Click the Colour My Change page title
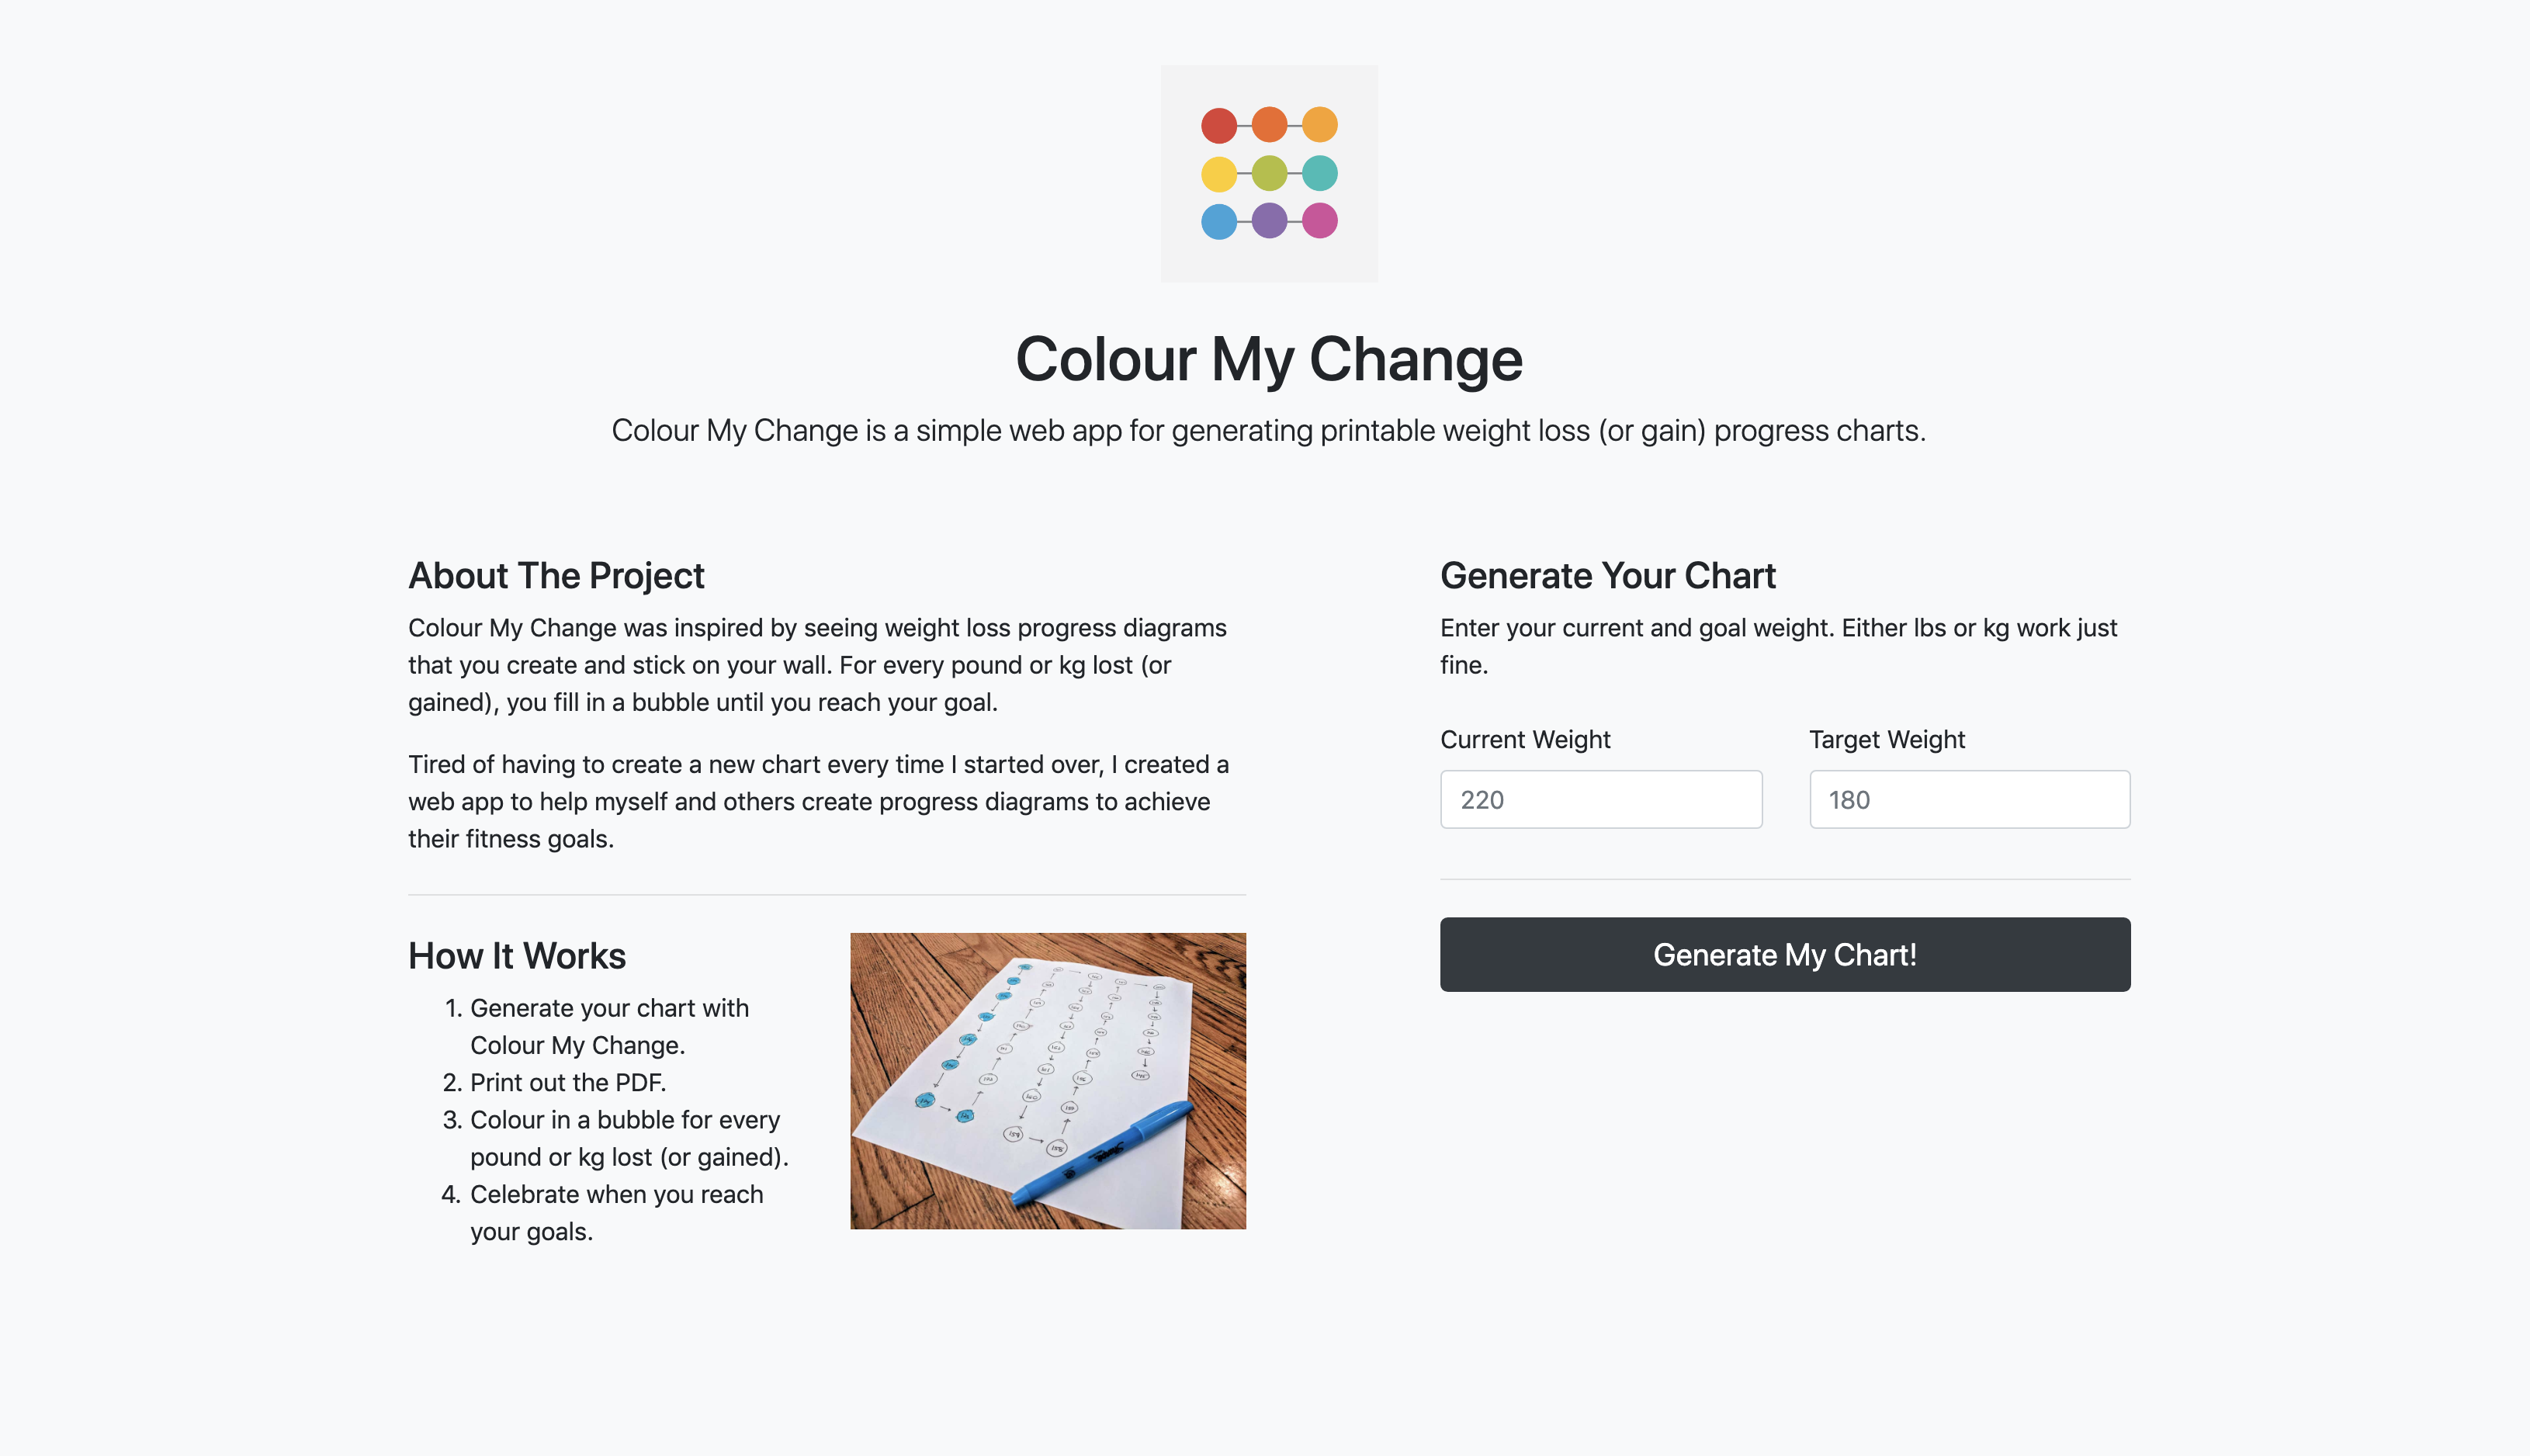This screenshot has width=2530, height=1456. coord(1270,361)
